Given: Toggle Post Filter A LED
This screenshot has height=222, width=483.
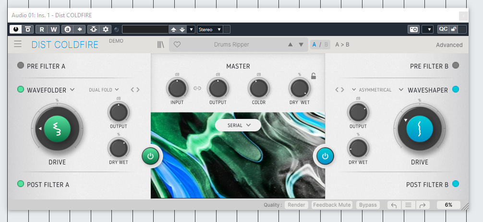Looking at the screenshot, I should point(21,184).
